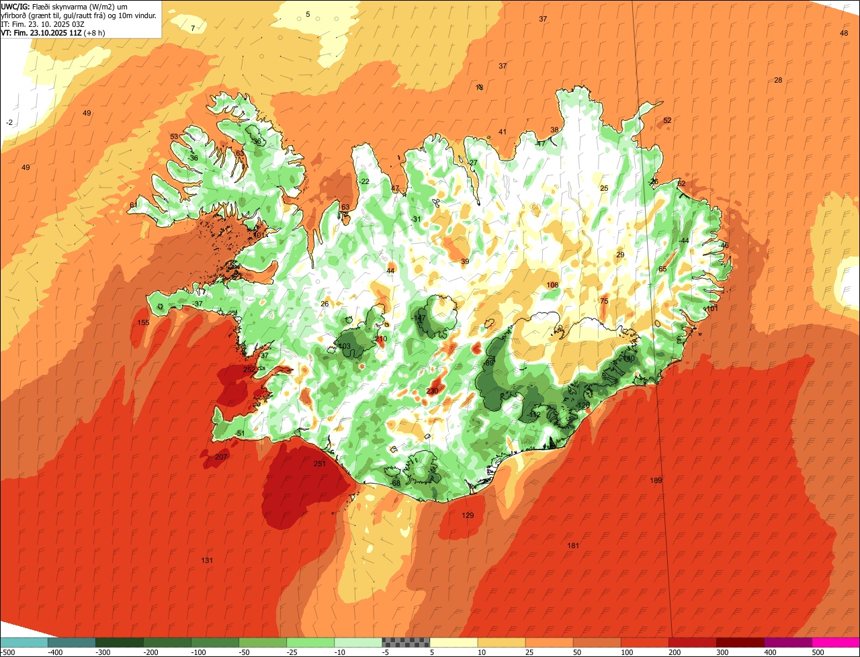Click the map value '7' in the northwest ocean
This screenshot has height=657, width=860.
click(193, 28)
